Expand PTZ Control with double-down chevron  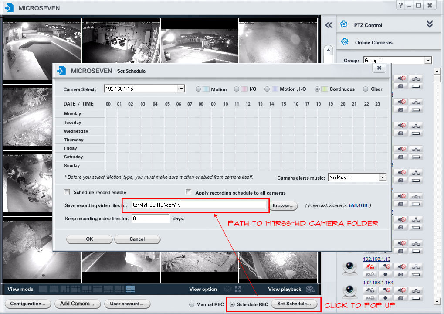(430, 24)
